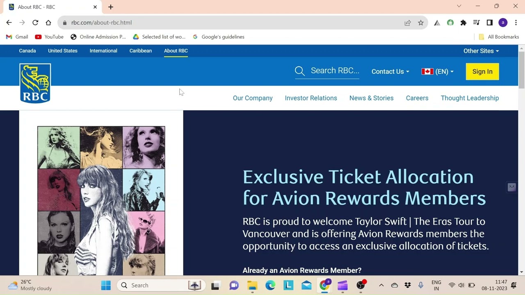Open the Dropbox tray icon
This screenshot has height=295, width=525.
407,285
